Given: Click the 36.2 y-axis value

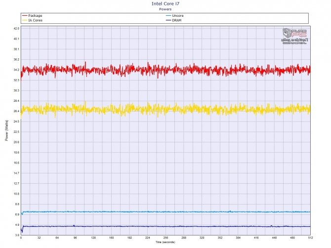Looking at the screenshot, I should click(x=16, y=59).
